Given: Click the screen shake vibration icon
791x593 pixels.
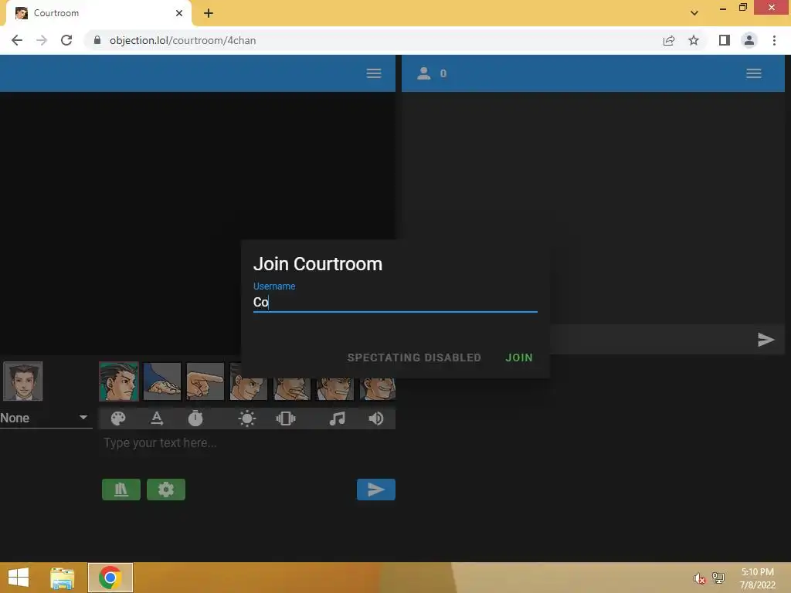Looking at the screenshot, I should (x=286, y=418).
